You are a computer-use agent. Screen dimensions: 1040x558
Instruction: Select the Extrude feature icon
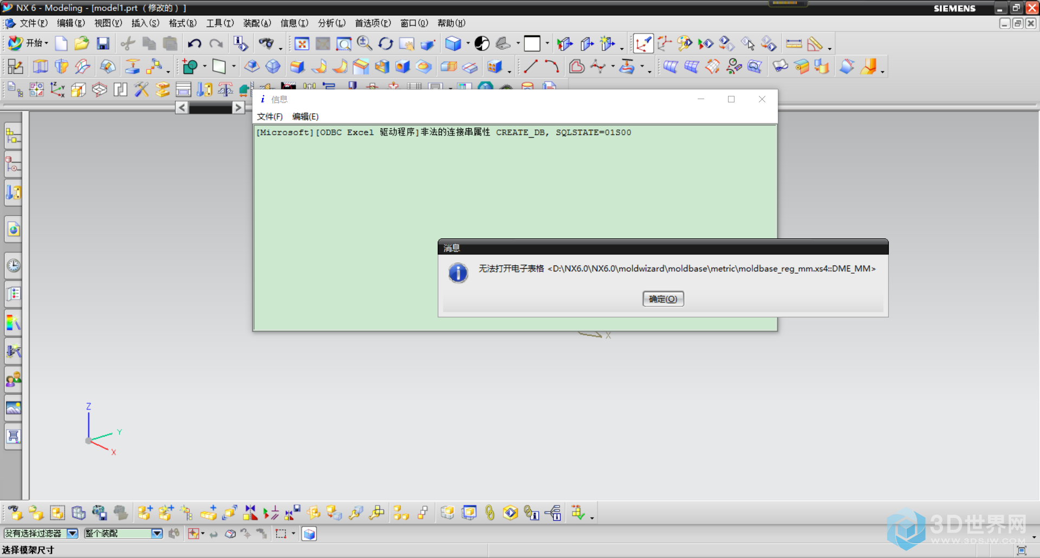point(41,67)
